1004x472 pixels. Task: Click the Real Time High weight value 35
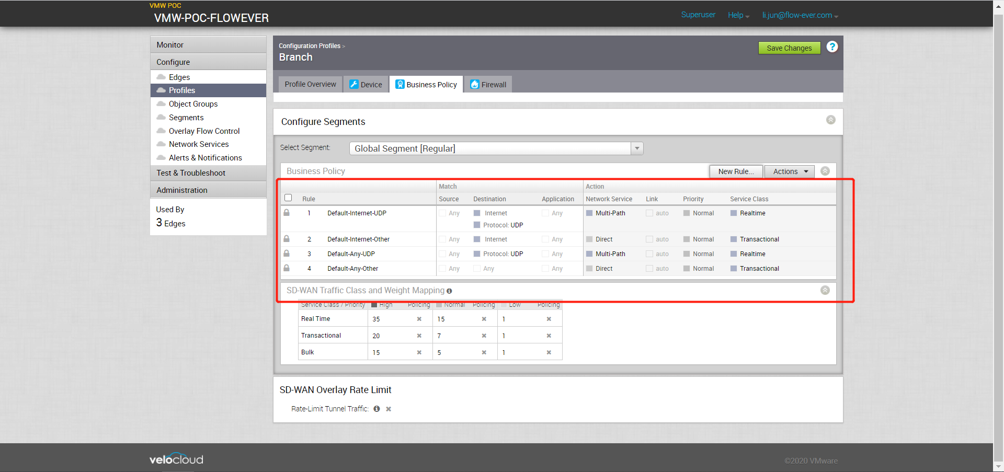[x=376, y=319]
